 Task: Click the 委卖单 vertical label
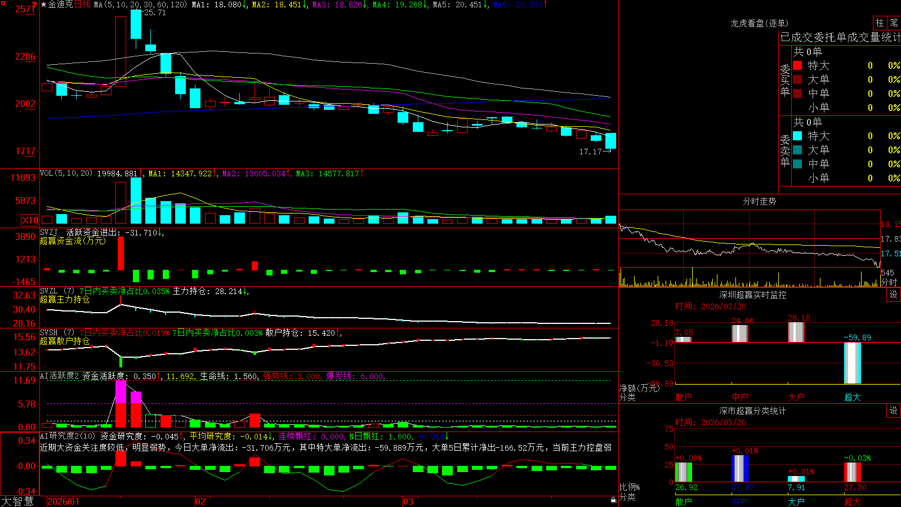pos(785,150)
